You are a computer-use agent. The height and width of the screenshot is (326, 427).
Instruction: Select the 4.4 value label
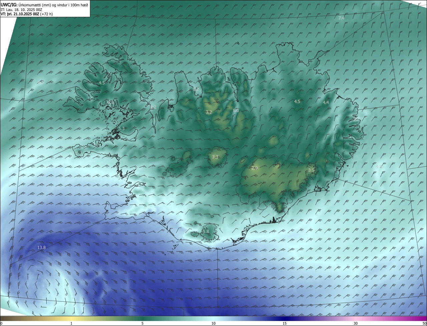pyautogui.click(x=326, y=103)
